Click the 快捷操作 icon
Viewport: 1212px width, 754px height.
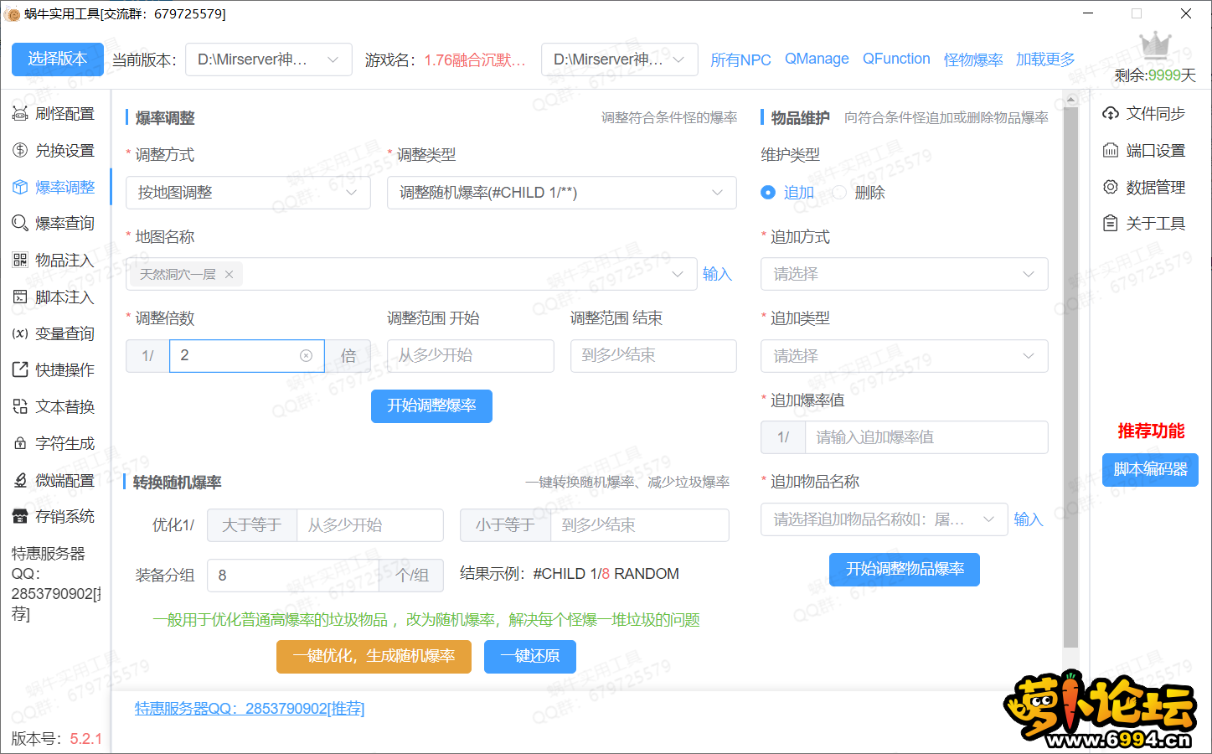click(20, 369)
